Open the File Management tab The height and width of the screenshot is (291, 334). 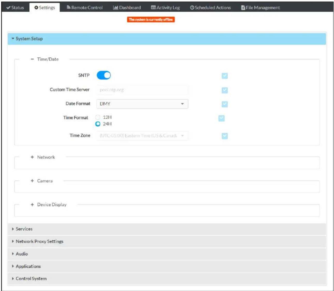(260, 8)
